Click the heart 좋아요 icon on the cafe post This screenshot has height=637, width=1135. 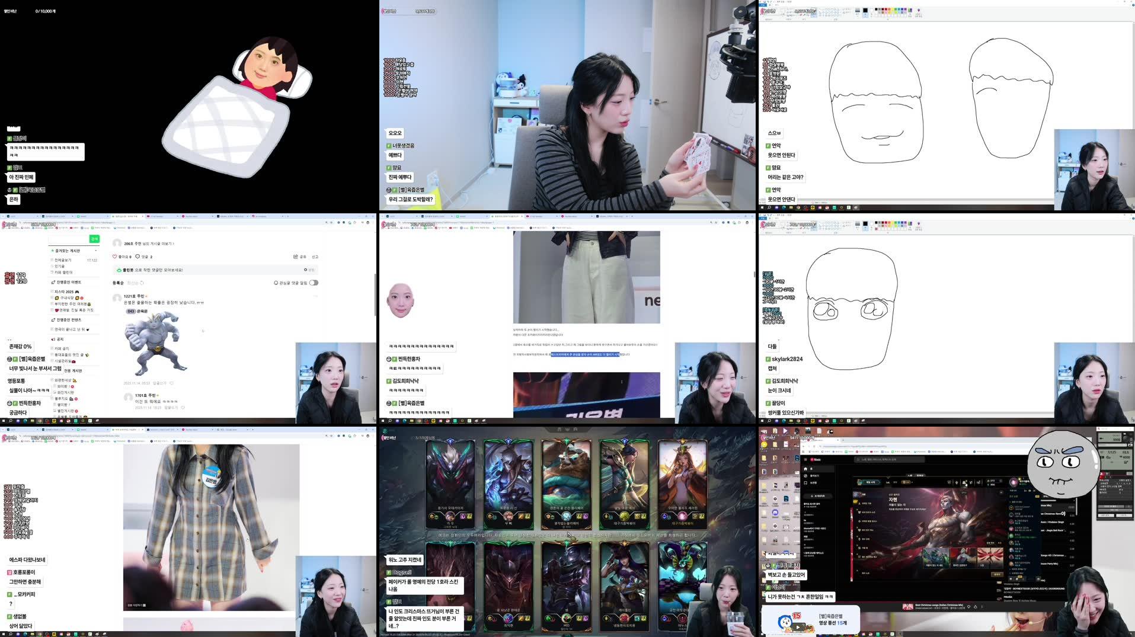click(x=114, y=257)
